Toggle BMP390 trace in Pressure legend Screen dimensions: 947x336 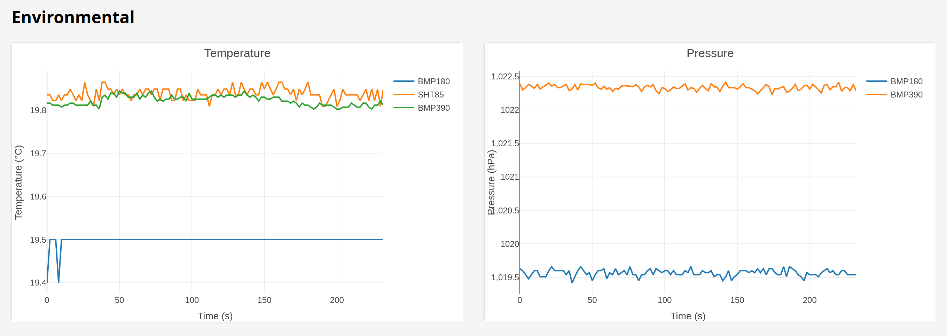(x=906, y=94)
